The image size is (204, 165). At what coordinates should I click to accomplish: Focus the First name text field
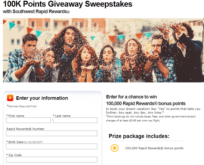tap(28, 120)
